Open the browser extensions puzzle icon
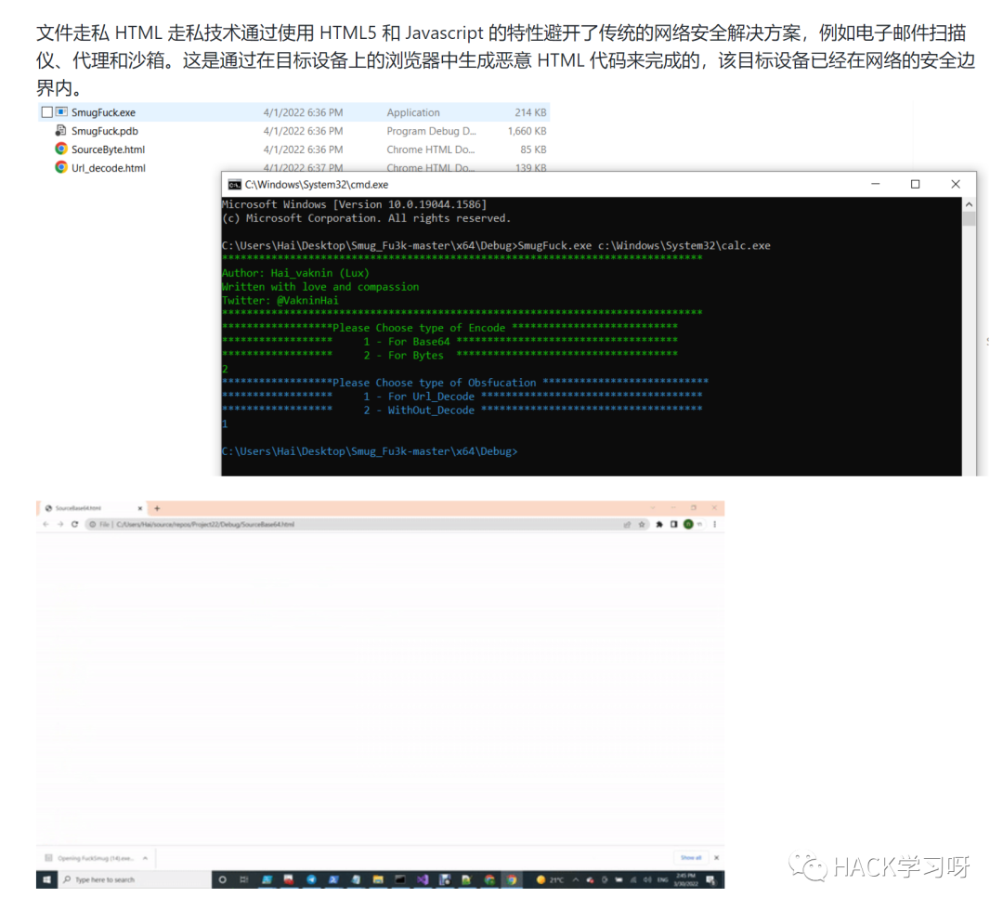This screenshot has width=1003, height=911. (659, 525)
